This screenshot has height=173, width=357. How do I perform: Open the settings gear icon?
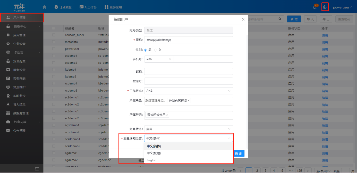(x=325, y=7)
